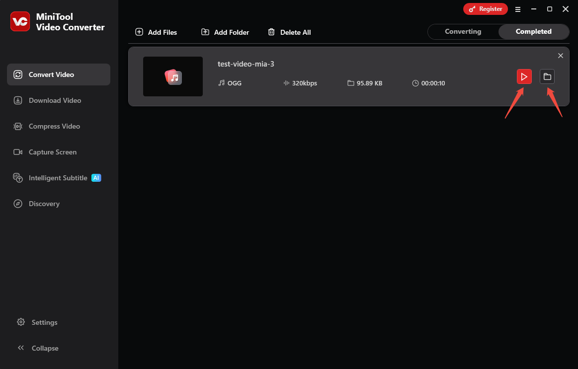The height and width of the screenshot is (369, 578).
Task: Switch to the Completed tab
Action: tap(534, 31)
